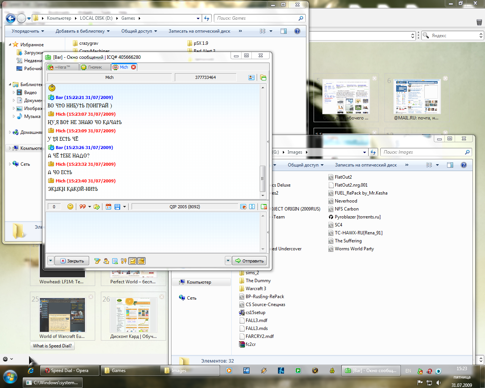
Task: Refresh the Images folder address bar
Action: tap(373, 152)
